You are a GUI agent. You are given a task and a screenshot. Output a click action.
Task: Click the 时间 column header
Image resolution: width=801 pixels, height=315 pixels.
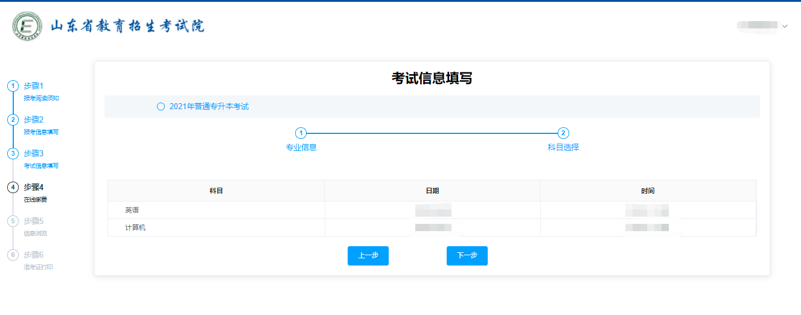(648, 191)
